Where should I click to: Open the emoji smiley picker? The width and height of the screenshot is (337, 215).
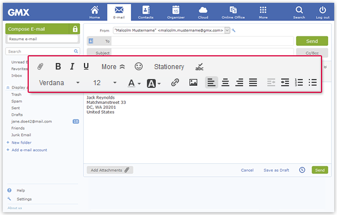point(139,66)
